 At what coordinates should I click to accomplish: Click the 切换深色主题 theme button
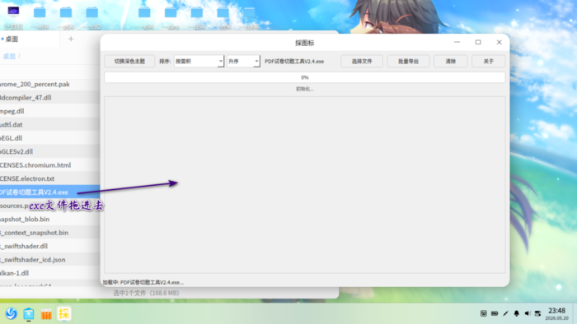(129, 62)
